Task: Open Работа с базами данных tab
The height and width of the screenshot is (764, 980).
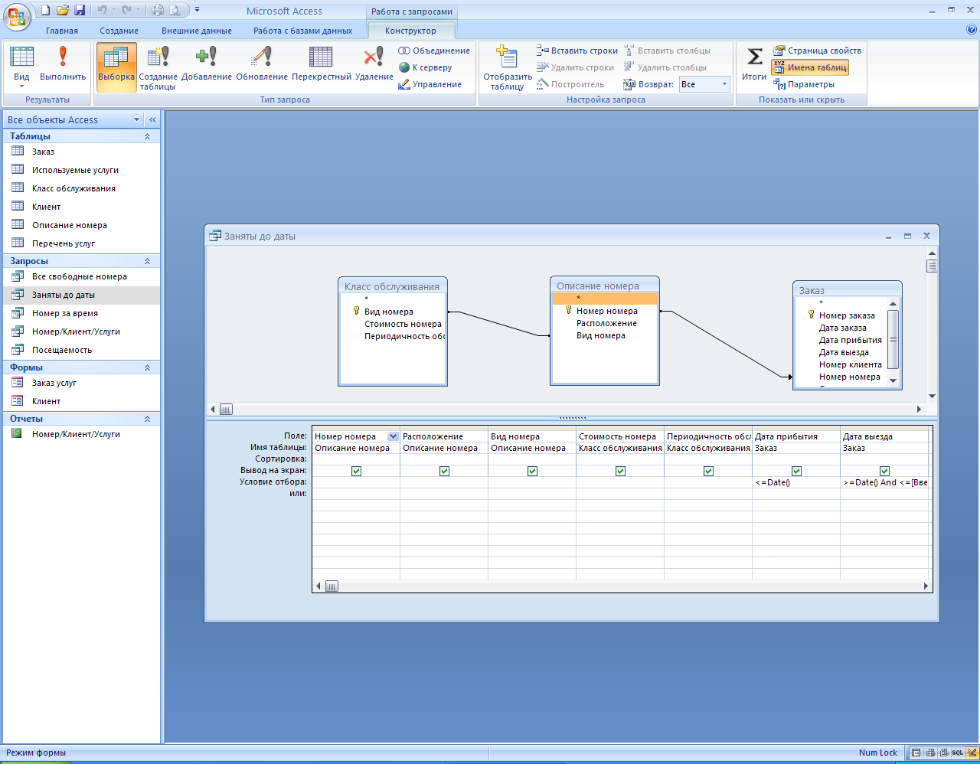Action: [x=303, y=31]
